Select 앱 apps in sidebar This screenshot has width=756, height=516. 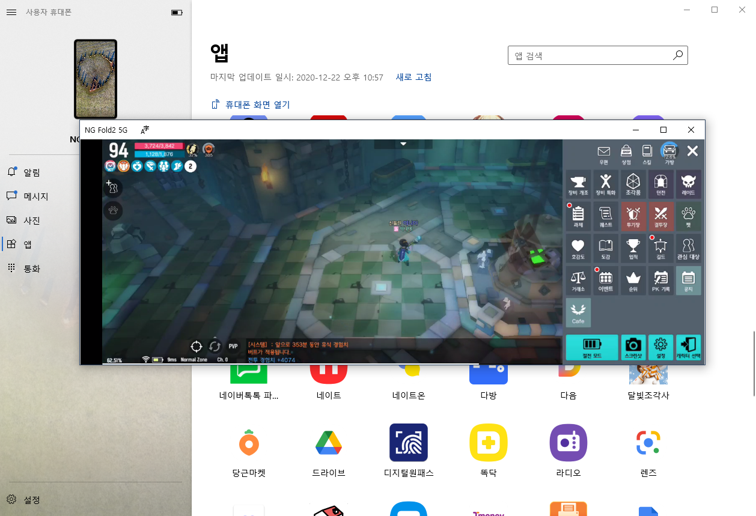coord(96,244)
